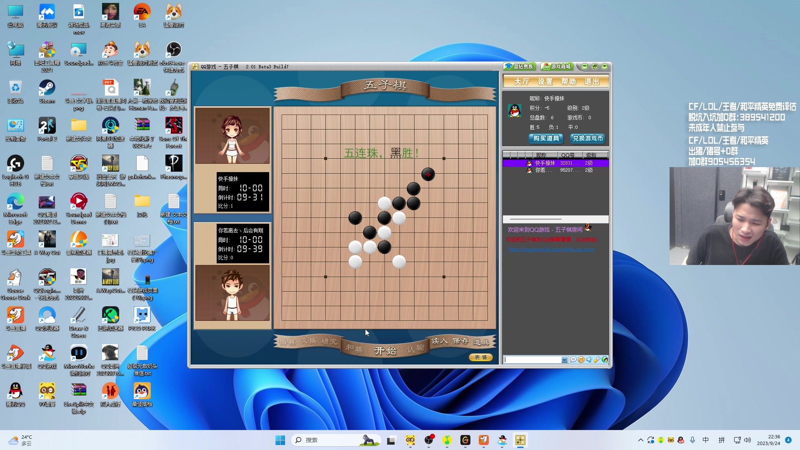Click the globe friend icon in chat bar
Viewport: 800px width, 450px height.
[605, 360]
